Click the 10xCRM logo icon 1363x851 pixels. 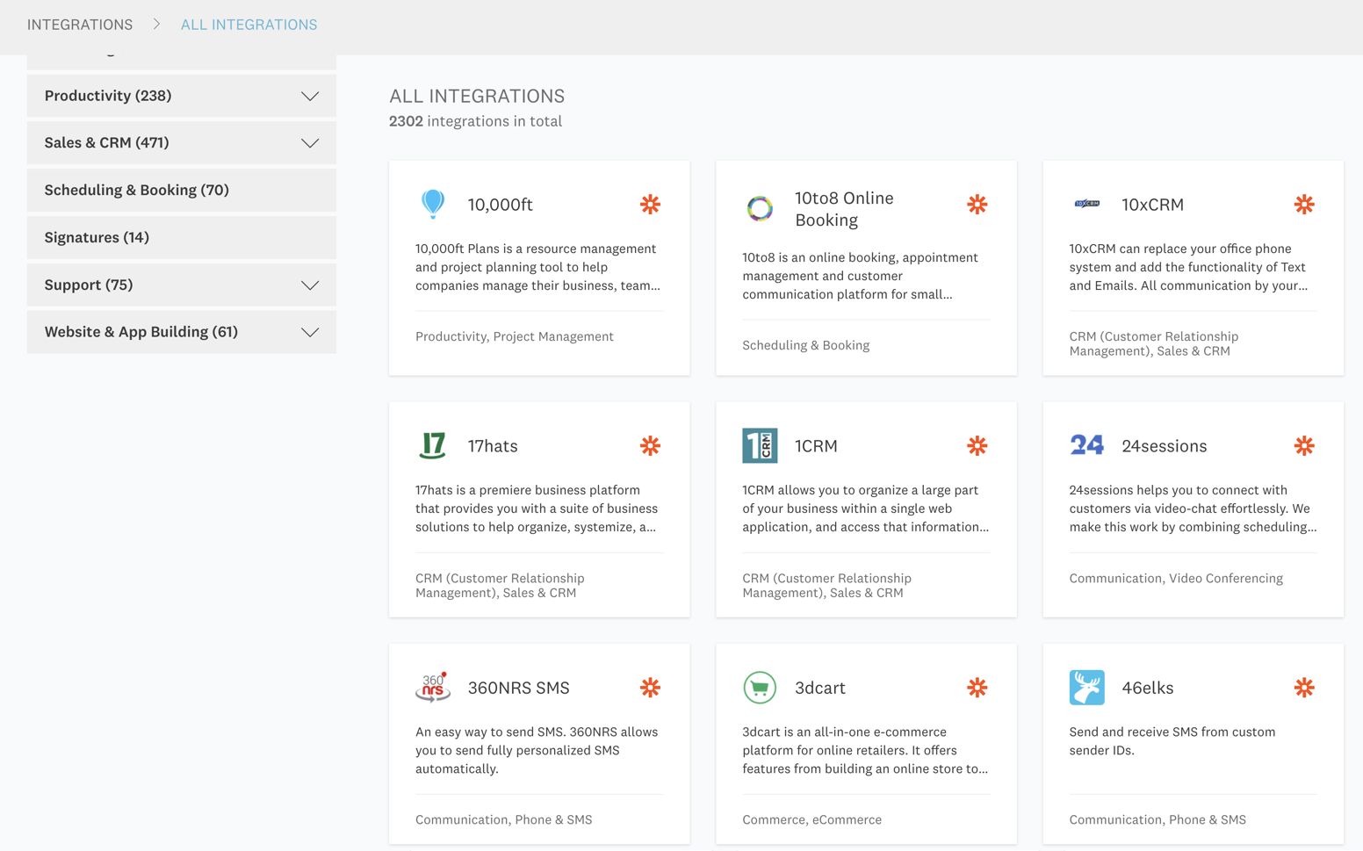pyautogui.click(x=1087, y=204)
